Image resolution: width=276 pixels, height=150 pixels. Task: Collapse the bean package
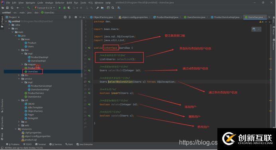tap(19, 39)
